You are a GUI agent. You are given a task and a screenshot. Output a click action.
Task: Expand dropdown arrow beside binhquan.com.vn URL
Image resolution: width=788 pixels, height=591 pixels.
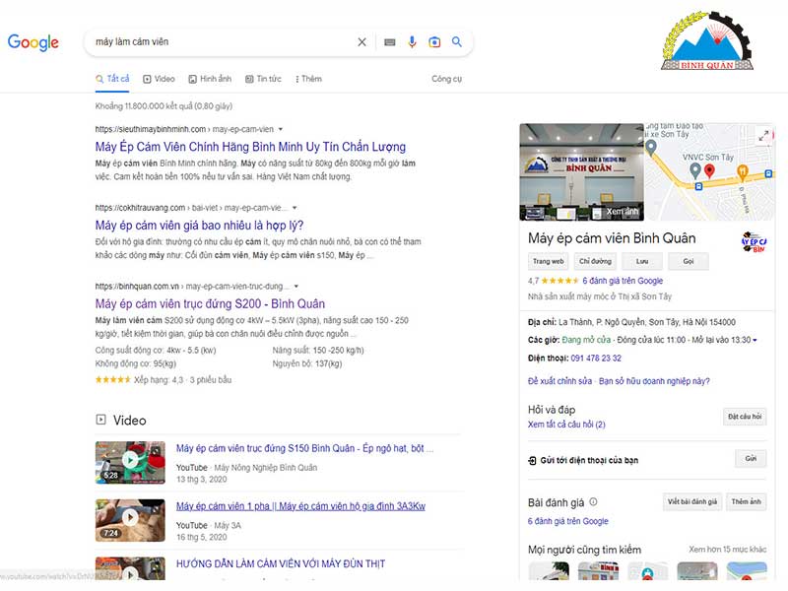[x=296, y=286]
